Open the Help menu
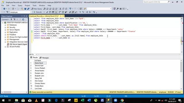Viewport: 184px width, 103px height. click(x=49, y=5)
